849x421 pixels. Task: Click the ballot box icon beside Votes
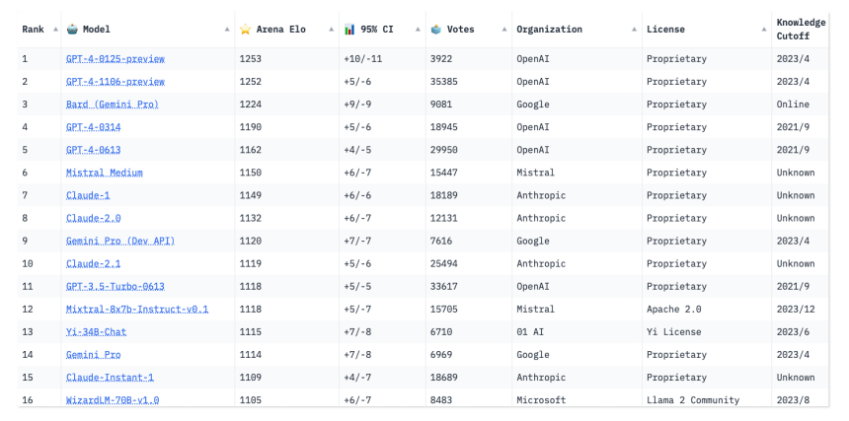(x=436, y=30)
